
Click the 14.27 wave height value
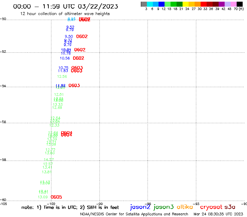coord(49,160)
